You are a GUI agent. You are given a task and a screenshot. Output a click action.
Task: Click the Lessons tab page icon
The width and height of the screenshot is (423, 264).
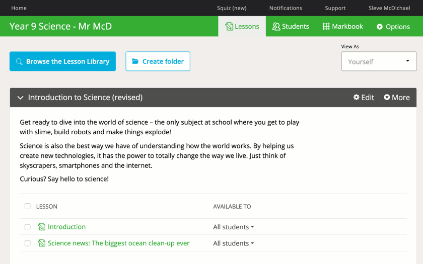(229, 26)
